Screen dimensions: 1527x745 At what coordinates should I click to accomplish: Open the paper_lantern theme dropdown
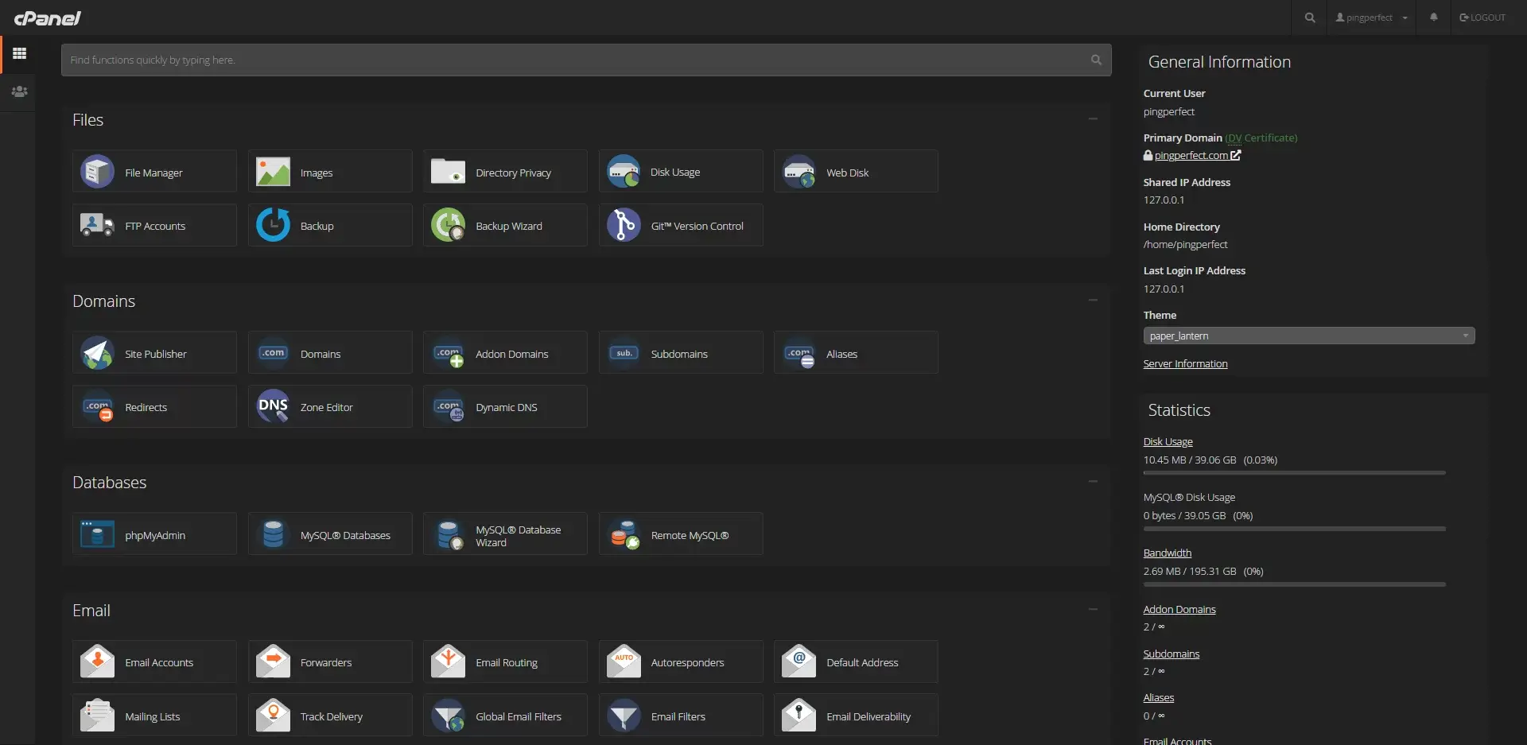pyautogui.click(x=1308, y=336)
